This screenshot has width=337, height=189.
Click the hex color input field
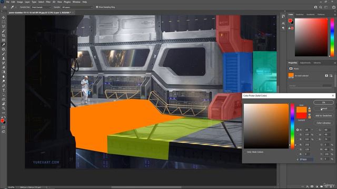point(306,160)
